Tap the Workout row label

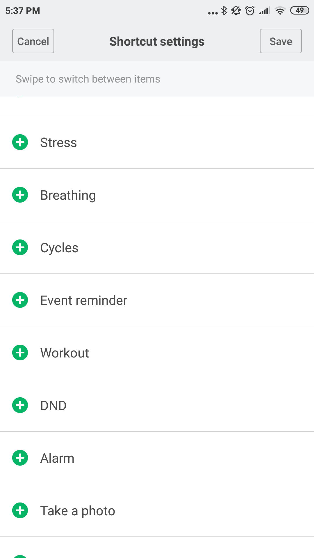click(65, 353)
